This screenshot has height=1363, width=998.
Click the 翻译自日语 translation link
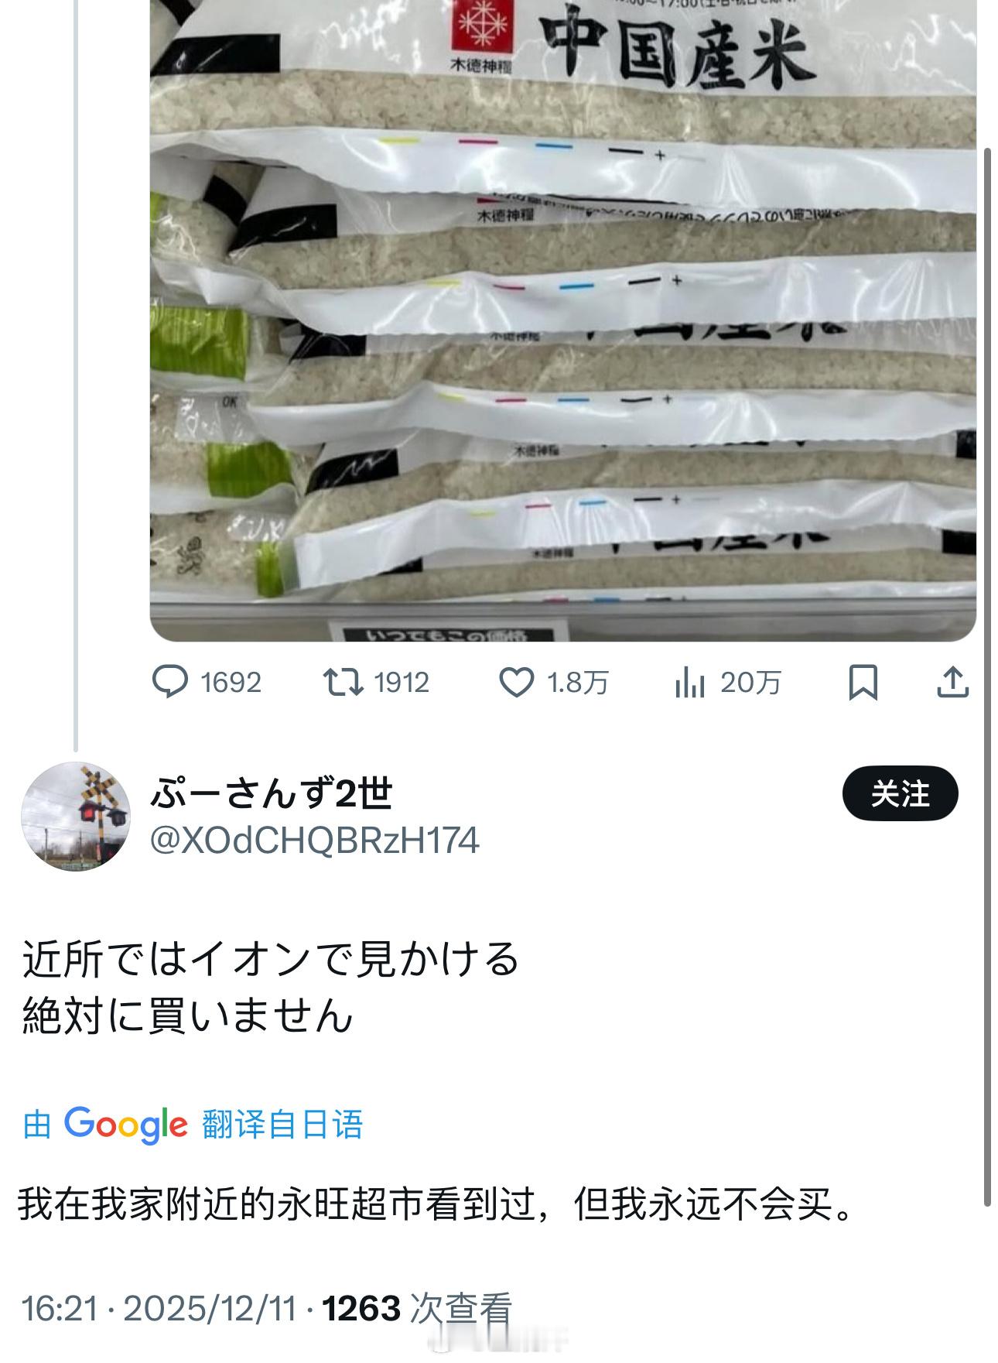pos(282,1125)
